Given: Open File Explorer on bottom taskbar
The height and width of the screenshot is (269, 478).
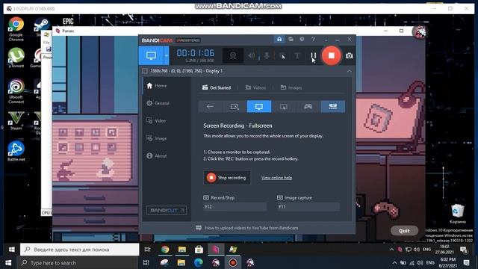Looking at the screenshot, I should click(181, 263).
